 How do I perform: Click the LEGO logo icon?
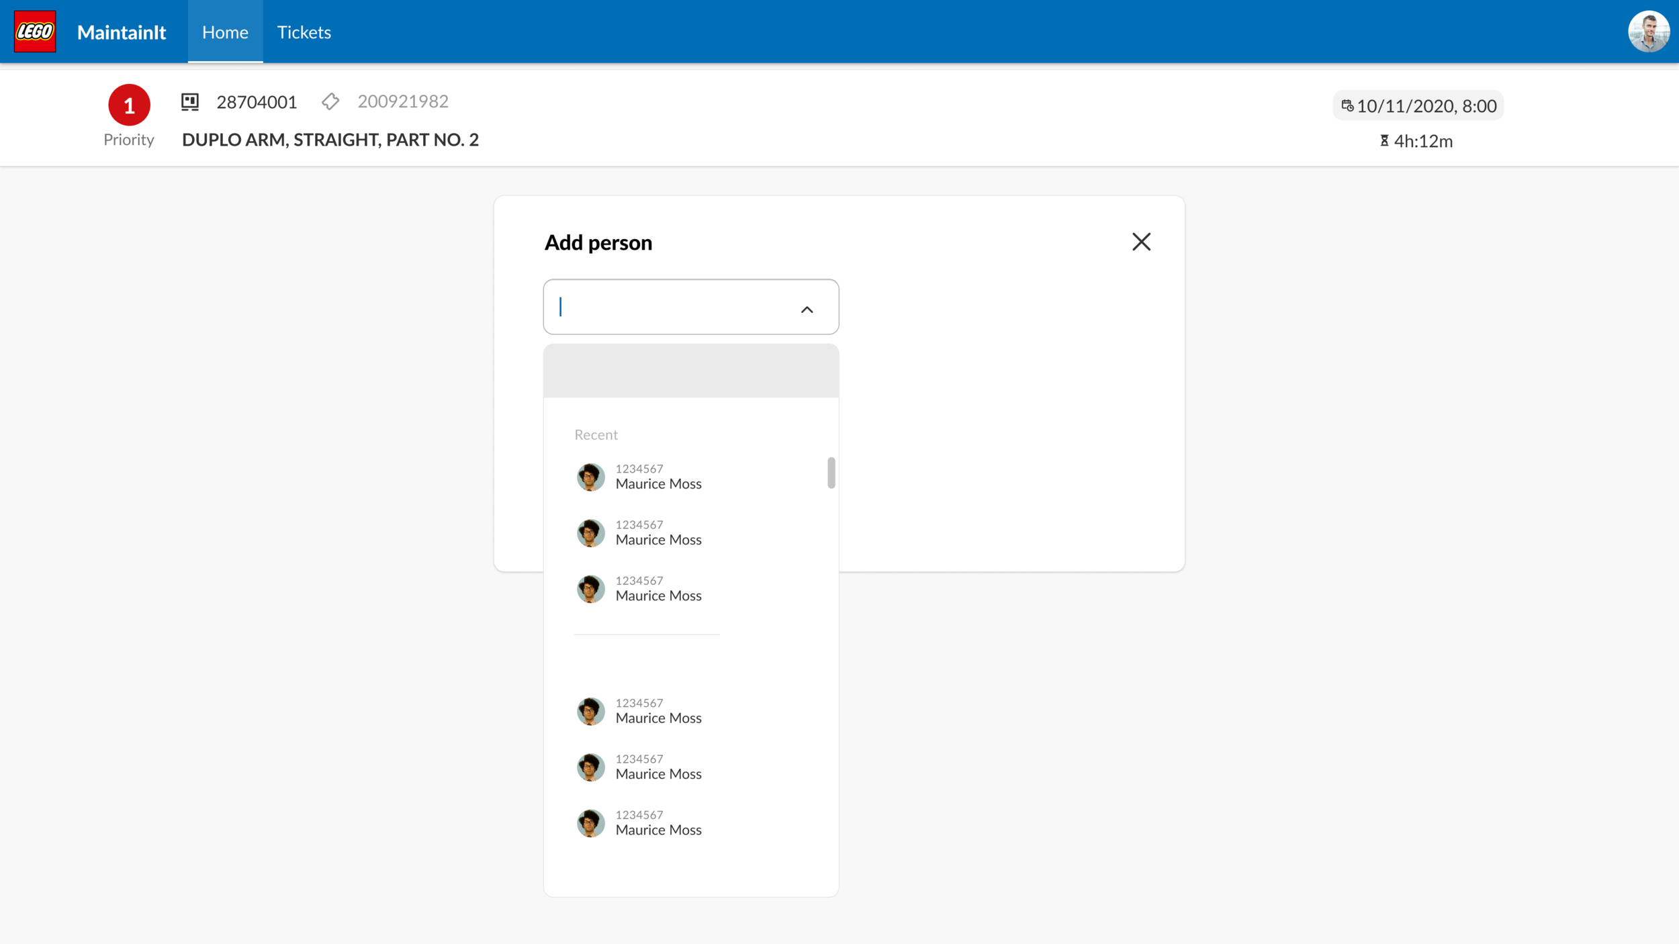click(x=35, y=32)
